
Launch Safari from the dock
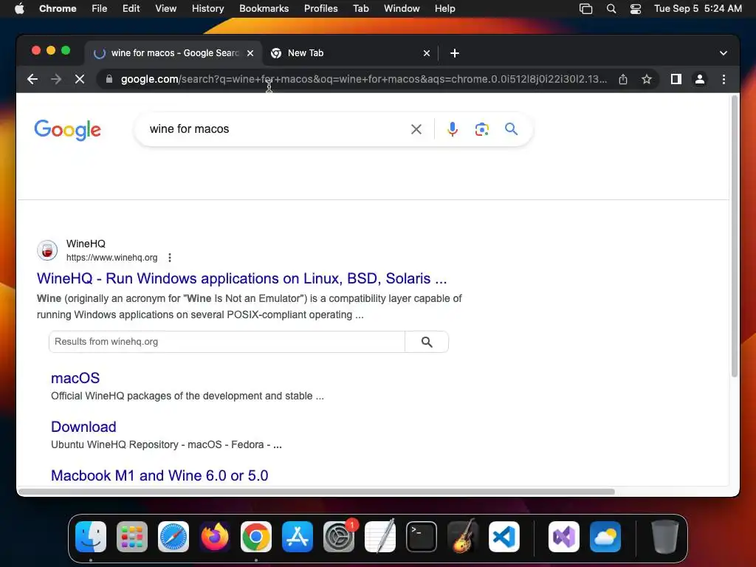click(173, 537)
